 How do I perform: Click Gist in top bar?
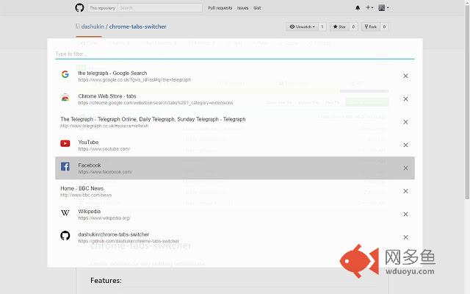[x=257, y=8]
